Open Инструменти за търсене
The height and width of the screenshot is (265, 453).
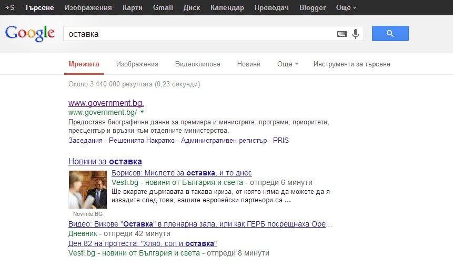pos(352,64)
